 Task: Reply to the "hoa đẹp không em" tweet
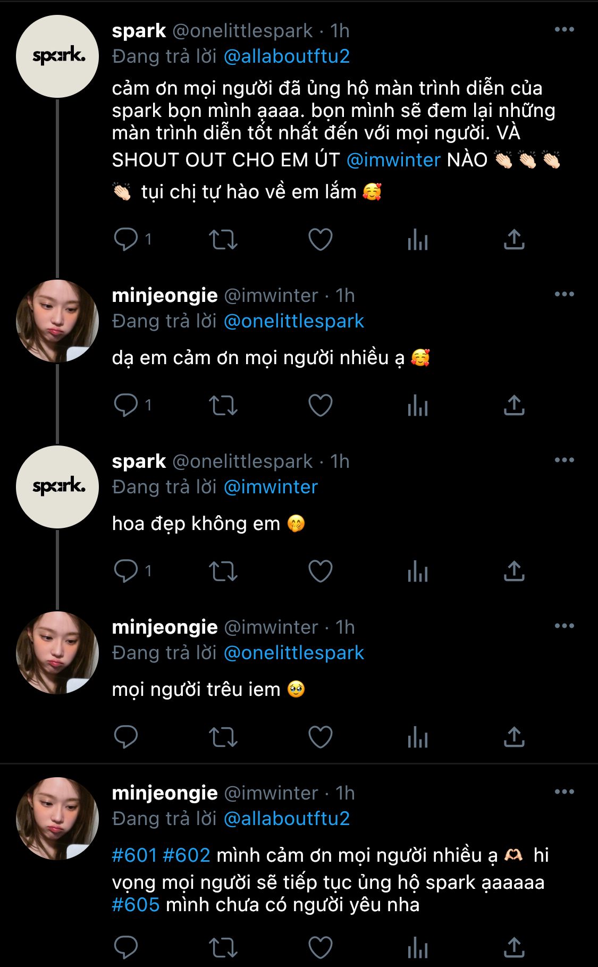(x=126, y=571)
